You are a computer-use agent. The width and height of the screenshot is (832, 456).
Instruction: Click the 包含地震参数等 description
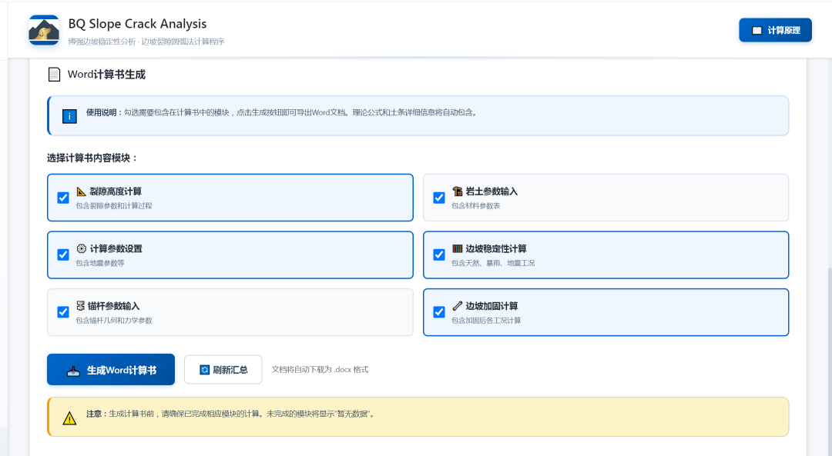click(x=99, y=263)
